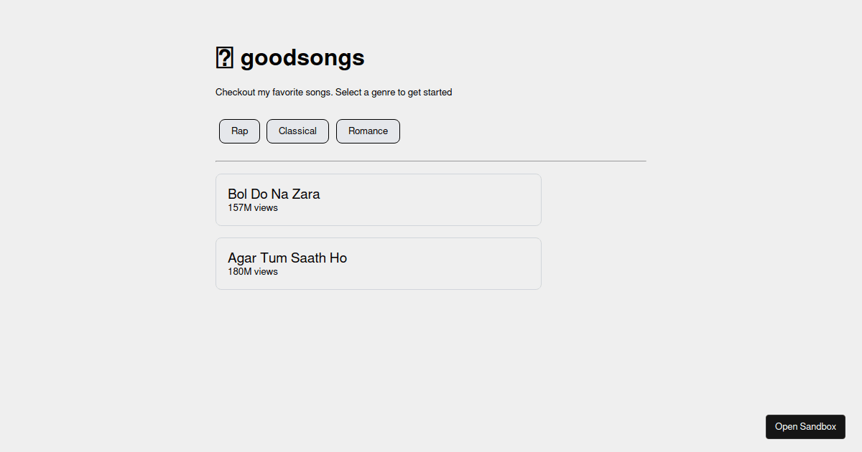862x452 pixels.
Task: Click the Open Sandbox button
Action: [x=805, y=426]
